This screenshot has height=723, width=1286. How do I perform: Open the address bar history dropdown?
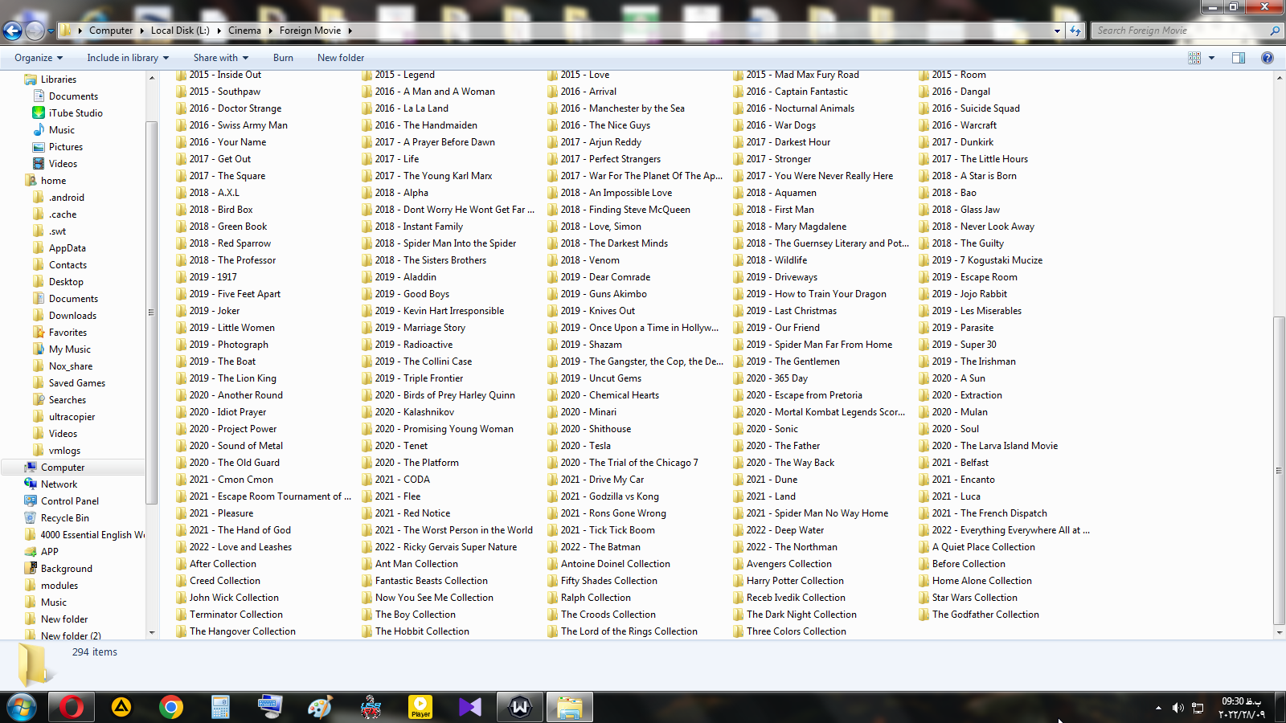click(1057, 31)
